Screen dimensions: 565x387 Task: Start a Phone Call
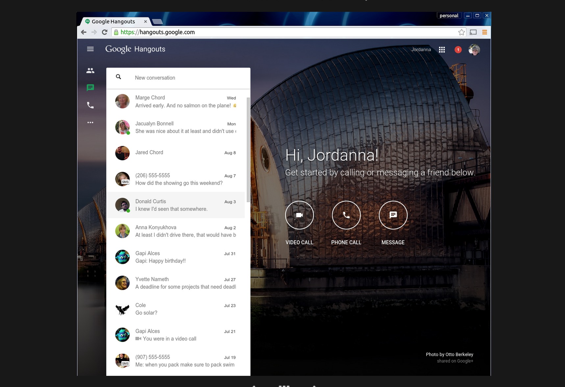pyautogui.click(x=346, y=215)
